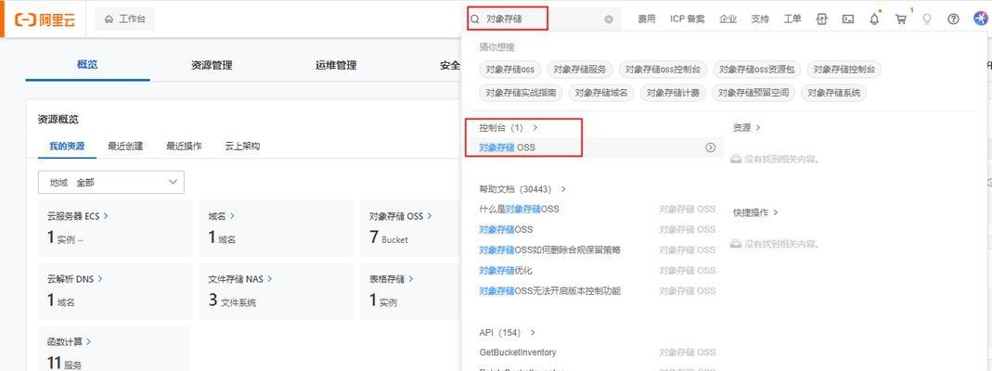This screenshot has width=992, height=371.
Task: Click the 阿里云 logo
Action: tap(45, 19)
